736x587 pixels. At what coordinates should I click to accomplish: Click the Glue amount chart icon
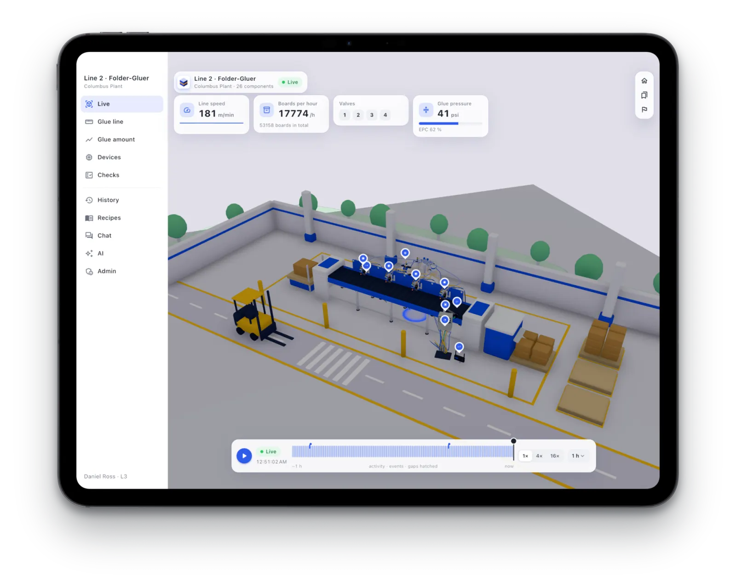point(89,140)
